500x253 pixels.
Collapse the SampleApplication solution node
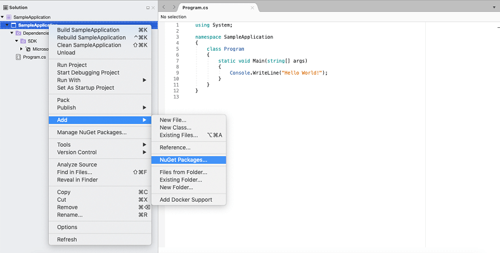[x=3, y=17]
